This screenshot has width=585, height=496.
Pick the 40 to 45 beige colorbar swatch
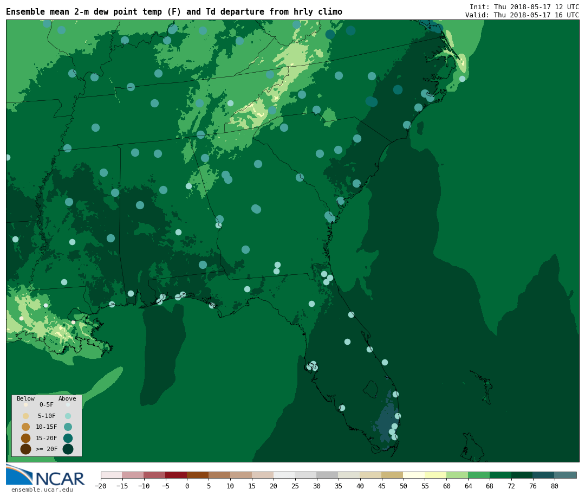371,475
